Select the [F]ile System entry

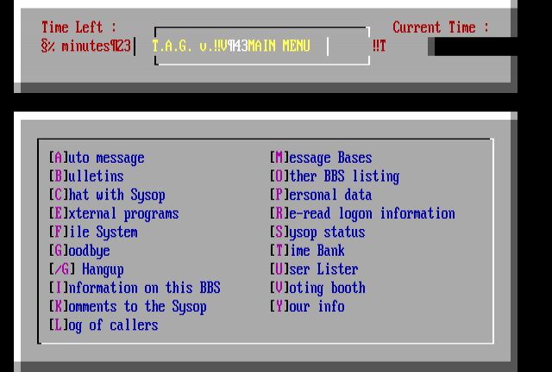click(93, 232)
